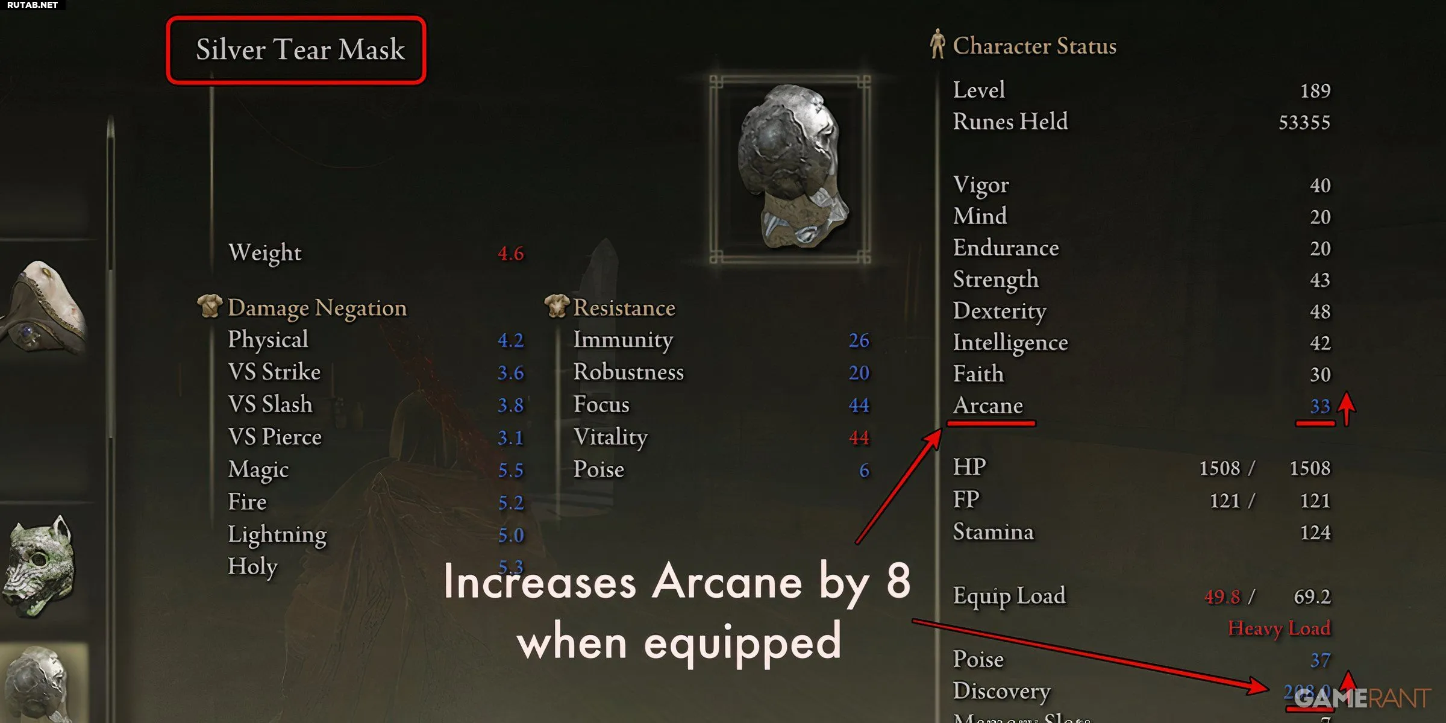Select the Weight value 4.6
The image size is (1446, 723).
511,254
